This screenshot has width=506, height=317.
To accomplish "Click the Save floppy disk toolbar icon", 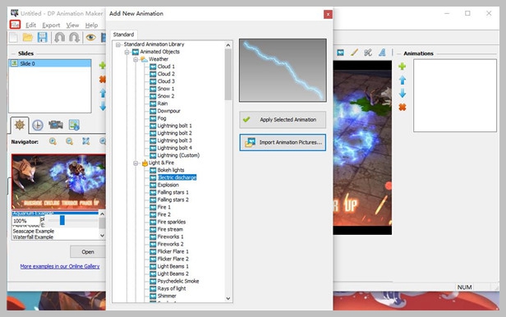I will pos(42,38).
